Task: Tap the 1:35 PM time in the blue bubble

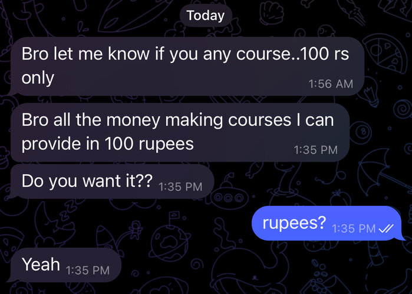Action: (x=354, y=229)
